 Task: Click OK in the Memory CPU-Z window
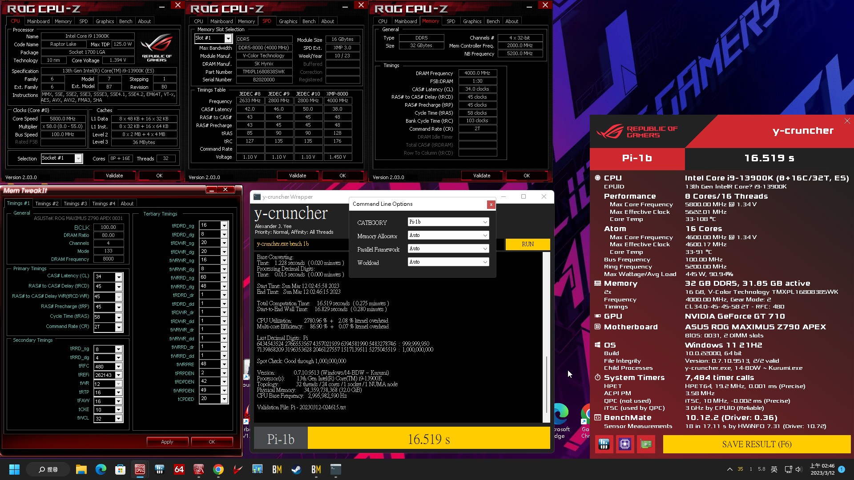[x=527, y=176]
